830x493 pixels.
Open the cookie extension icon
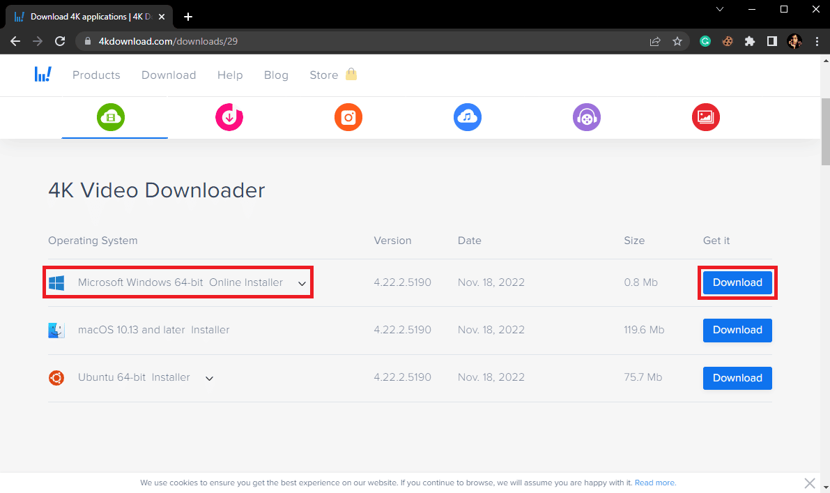(728, 41)
